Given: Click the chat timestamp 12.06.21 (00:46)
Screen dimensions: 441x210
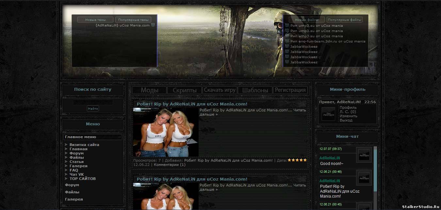Looking at the screenshot, I should pos(331,171).
